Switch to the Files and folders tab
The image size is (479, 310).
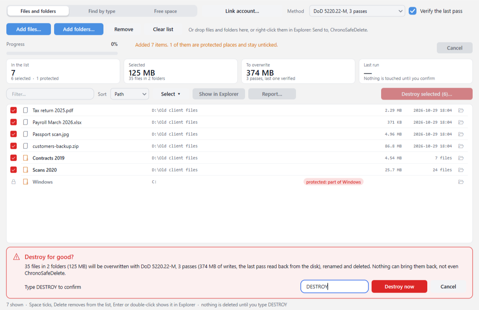38,11
